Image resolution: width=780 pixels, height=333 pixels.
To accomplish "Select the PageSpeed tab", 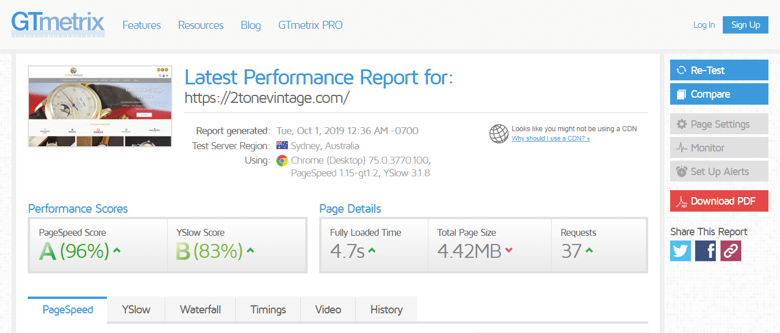I will (68, 310).
